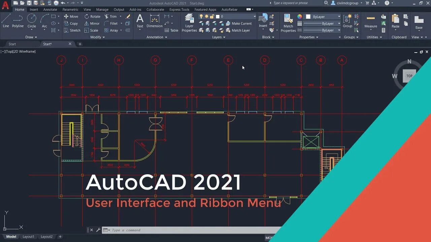Toggle layer on/off lightbulb icon
Image resolution: width=431 pixels, height=242 pixels.
[x=201, y=16]
